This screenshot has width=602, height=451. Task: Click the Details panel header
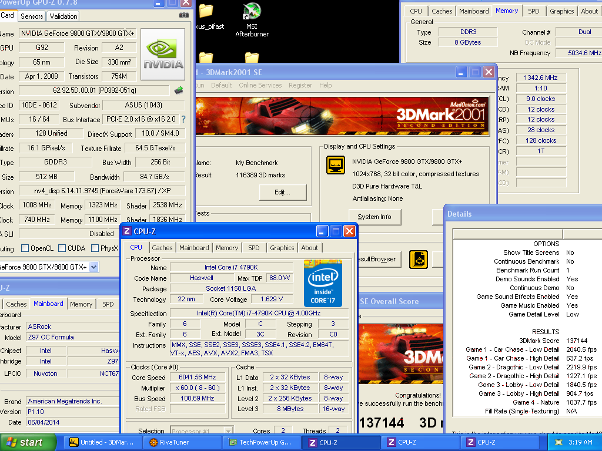523,214
